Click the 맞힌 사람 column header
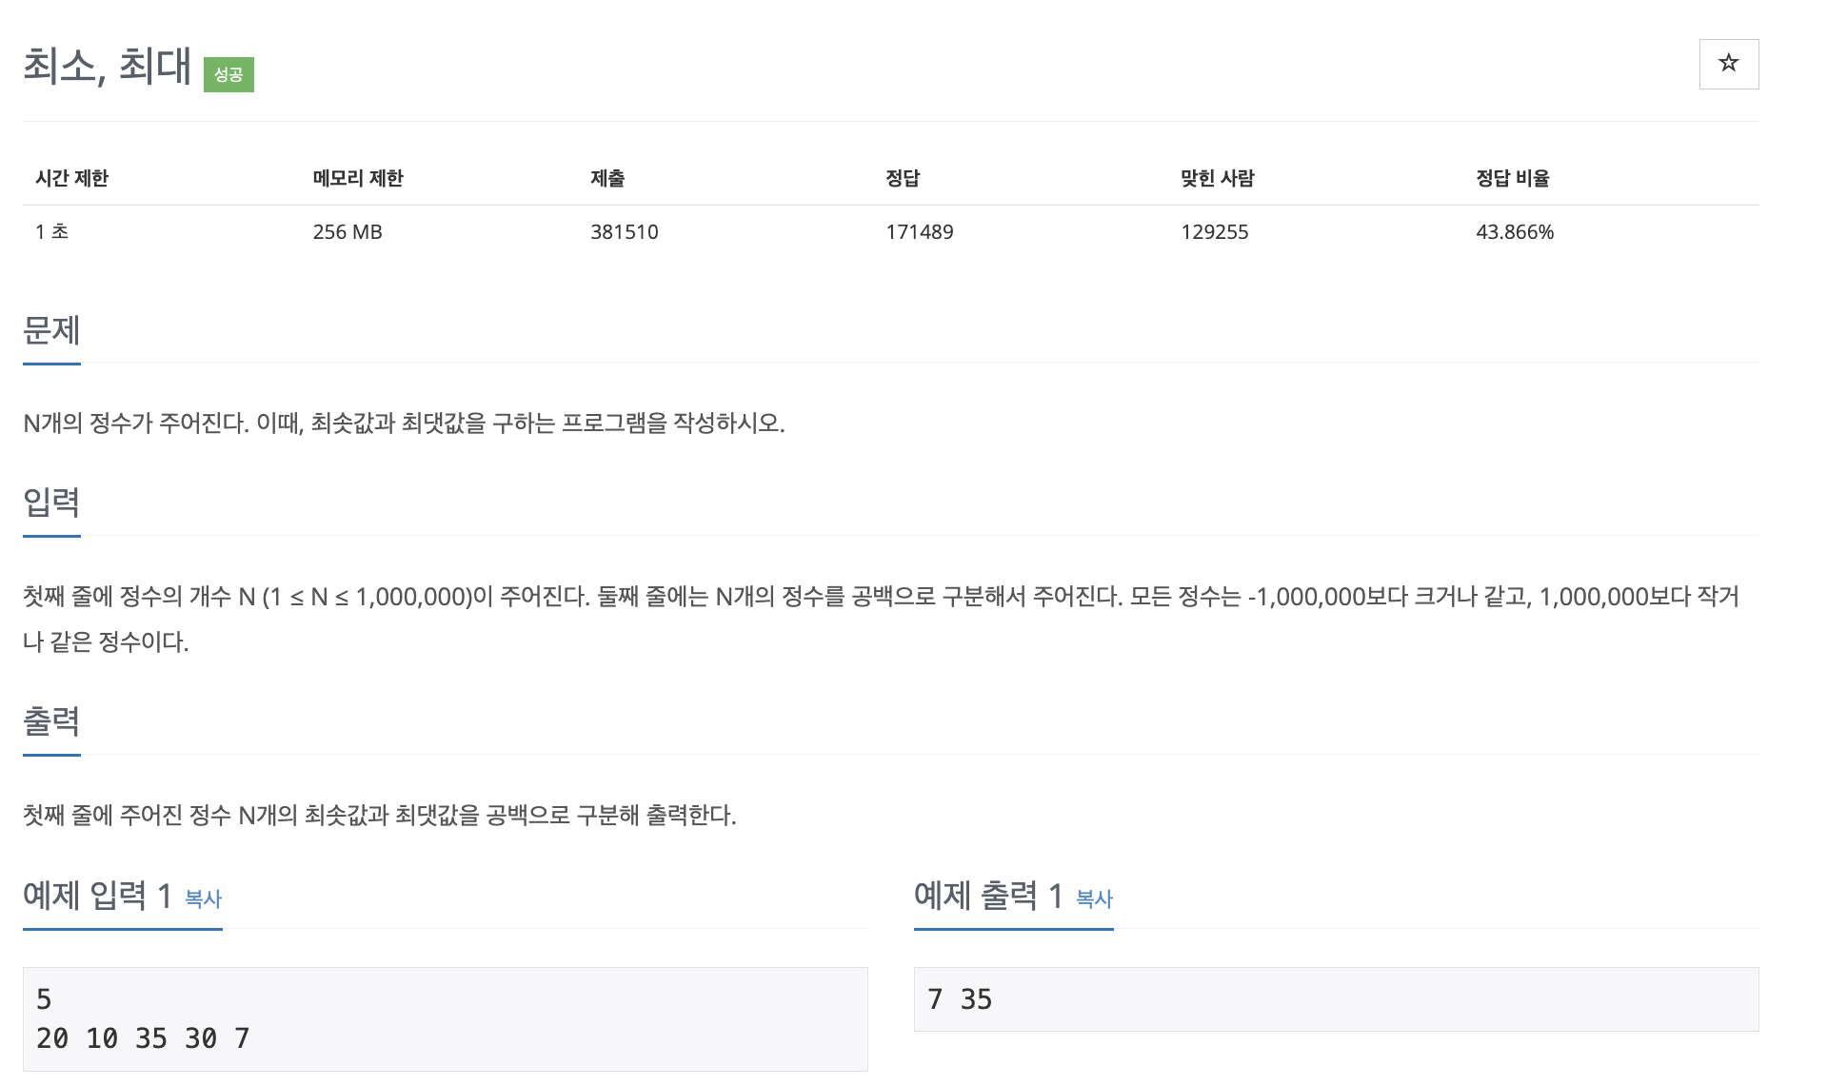Screen dimensions: 1828x1085 [1217, 178]
